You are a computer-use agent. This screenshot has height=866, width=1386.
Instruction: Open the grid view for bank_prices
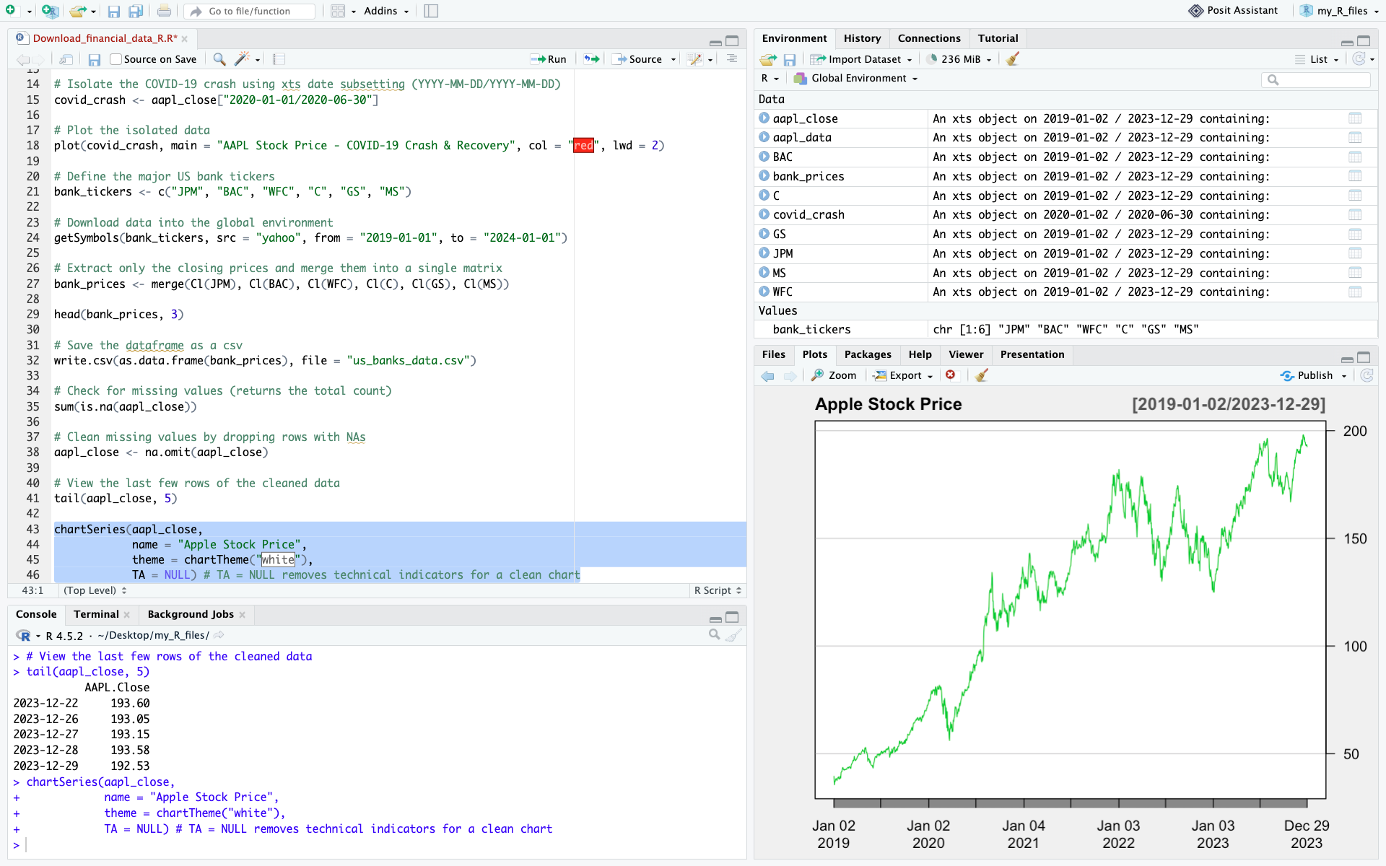(x=1355, y=176)
